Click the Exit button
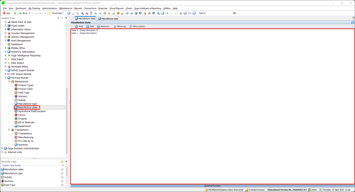This screenshot has height=192, width=355. tap(6, 13)
